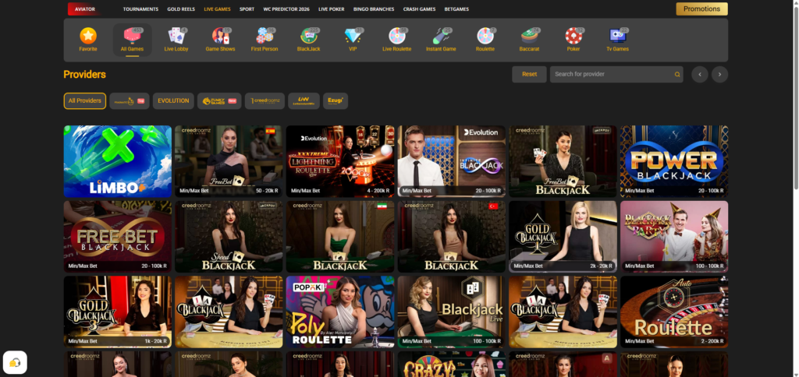Filter by Creedroomz provider logo

(265, 100)
